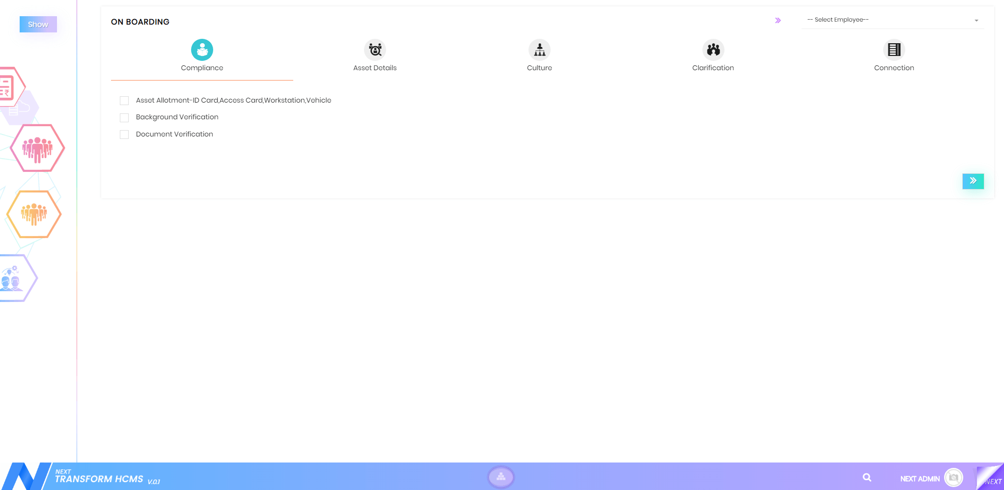Screen dimensions: 1004x490
Task: Open the Asset Details step icon
Action: pos(375,50)
